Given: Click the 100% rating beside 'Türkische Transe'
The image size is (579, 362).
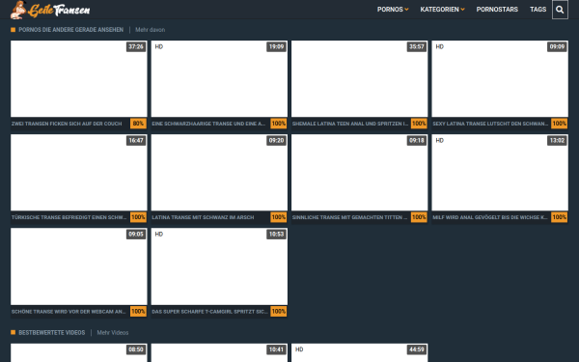Looking at the screenshot, I should coord(138,217).
